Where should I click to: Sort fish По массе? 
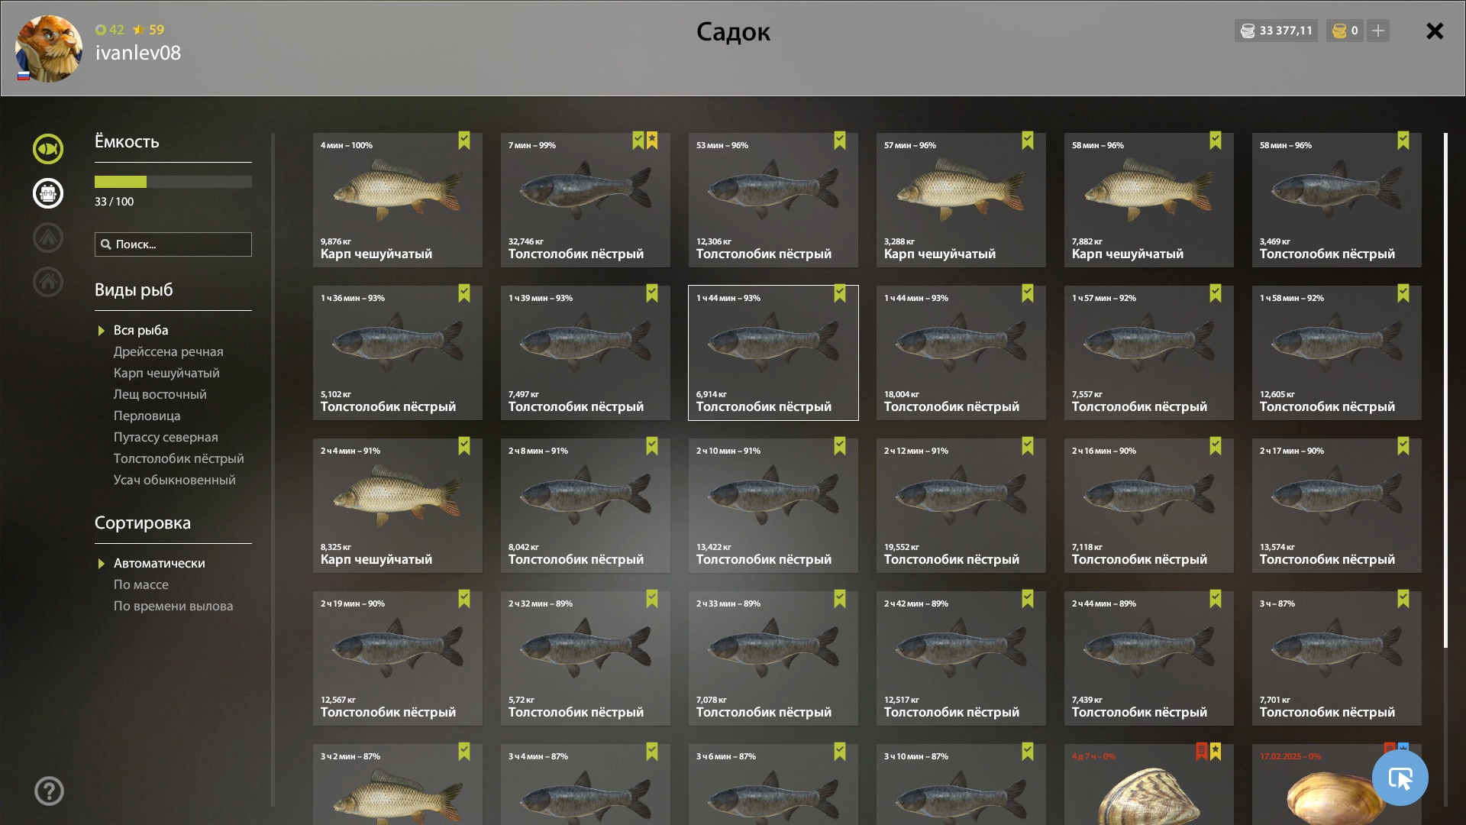(141, 584)
